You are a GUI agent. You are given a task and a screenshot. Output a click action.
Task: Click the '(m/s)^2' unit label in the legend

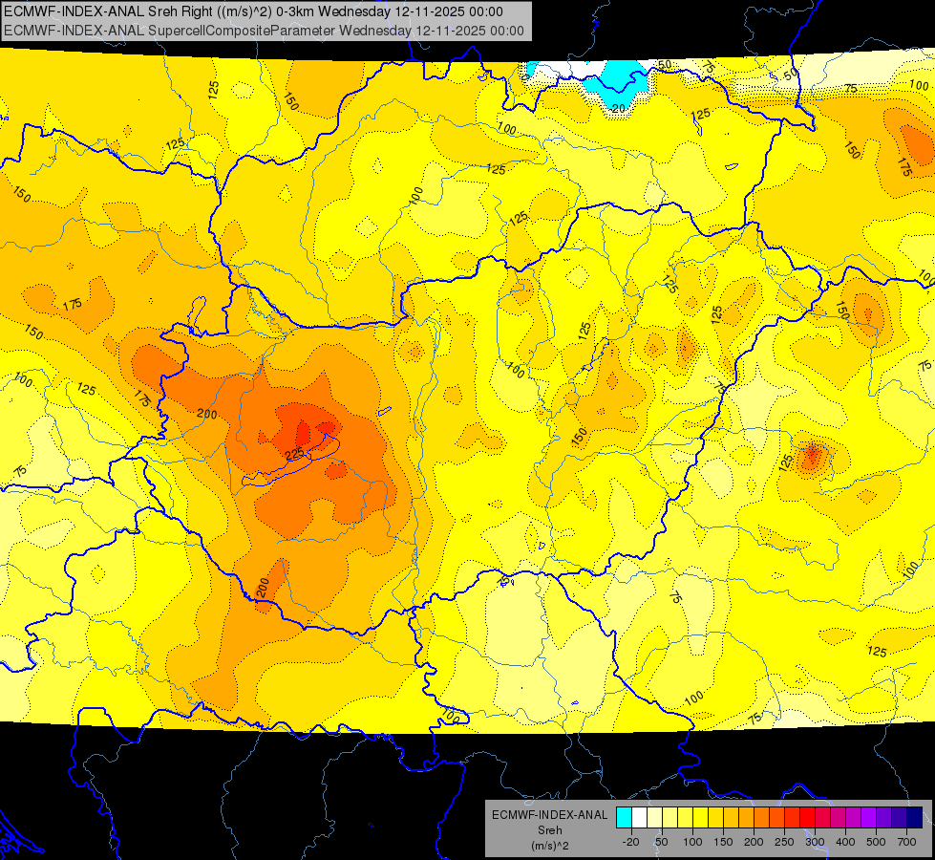[x=550, y=846]
